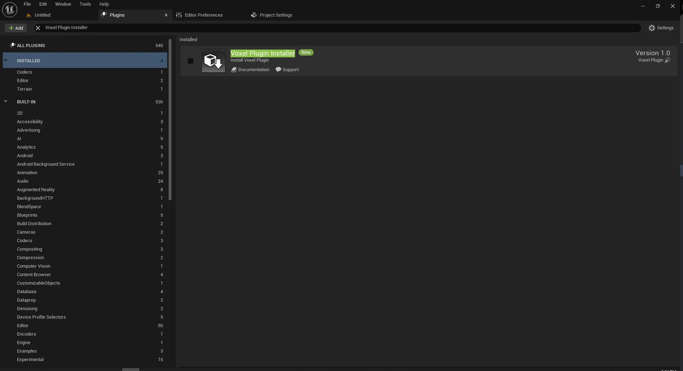Click the Voxel Plugin Installer cube thumbnail
683x371 pixels.
pyautogui.click(x=213, y=61)
